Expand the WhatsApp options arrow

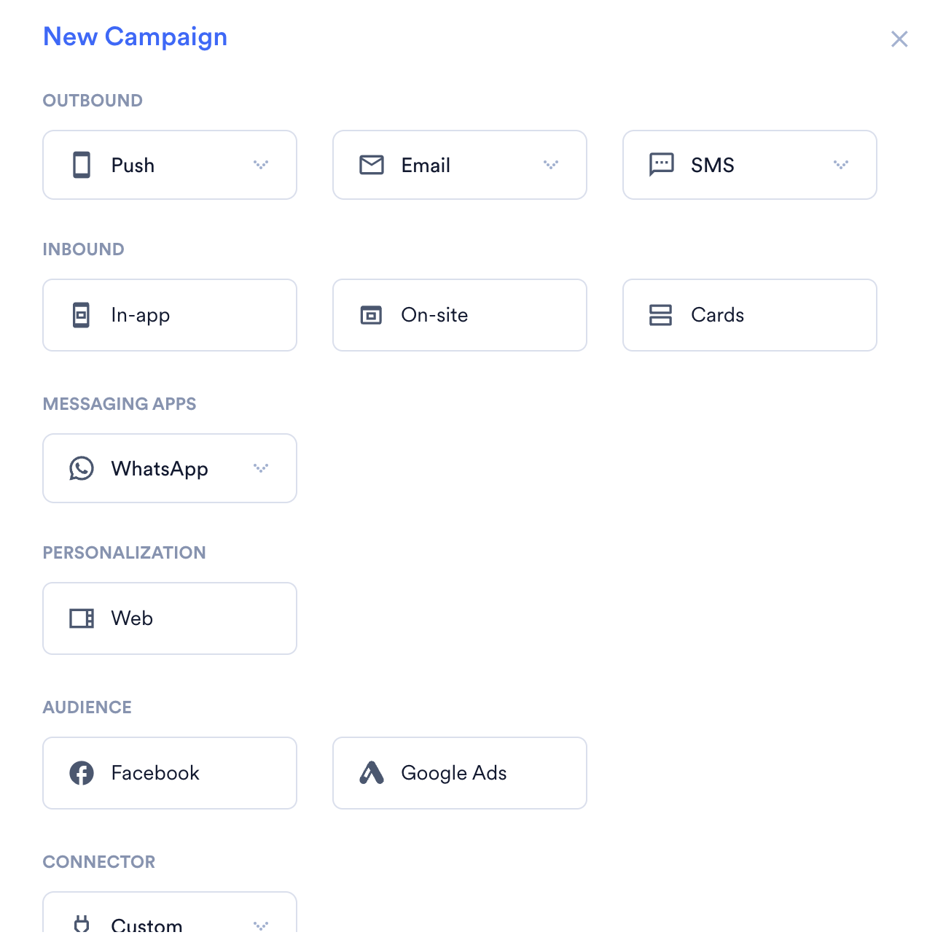pyautogui.click(x=261, y=468)
